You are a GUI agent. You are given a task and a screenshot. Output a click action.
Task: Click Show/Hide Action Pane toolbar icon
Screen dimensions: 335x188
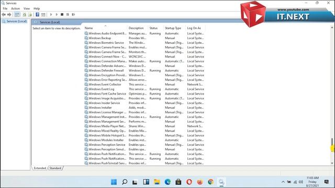coord(43,15)
